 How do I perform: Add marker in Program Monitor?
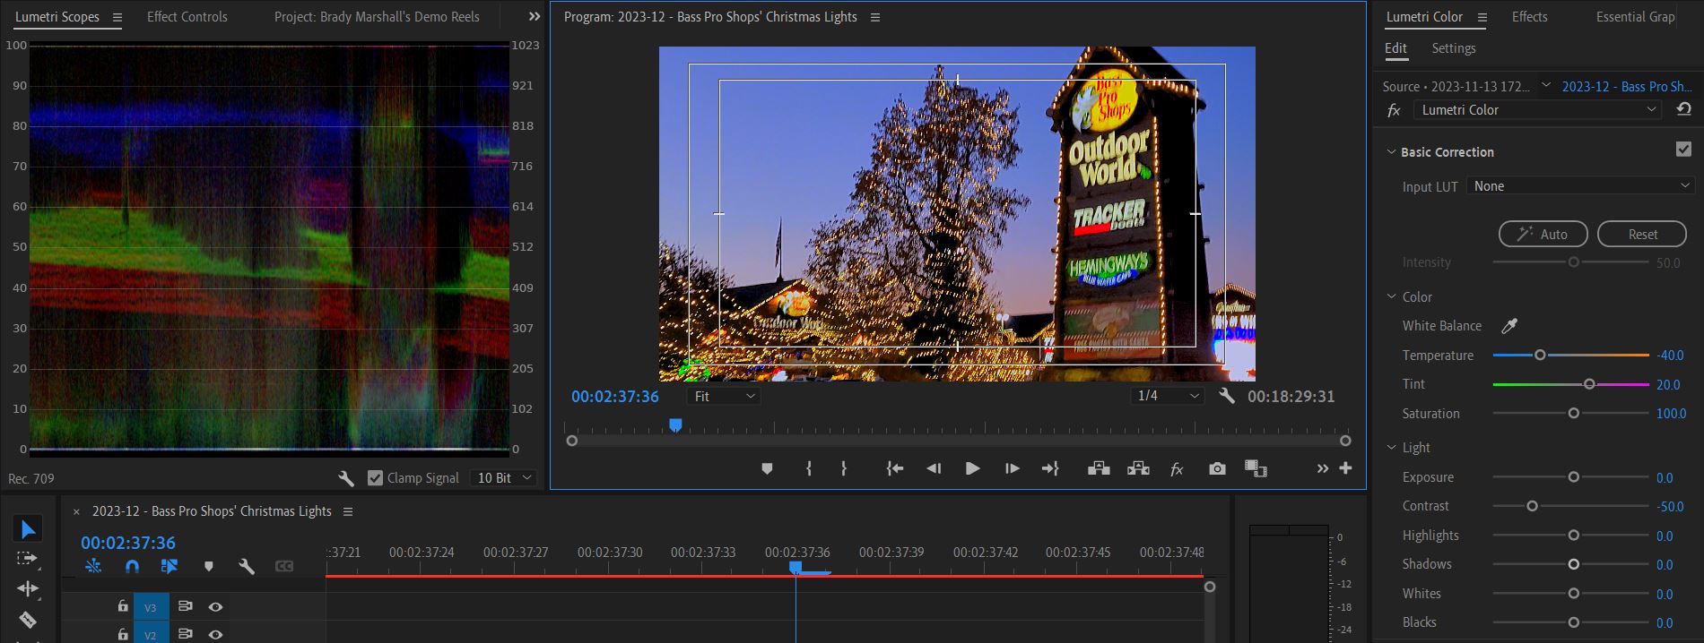pyautogui.click(x=767, y=468)
